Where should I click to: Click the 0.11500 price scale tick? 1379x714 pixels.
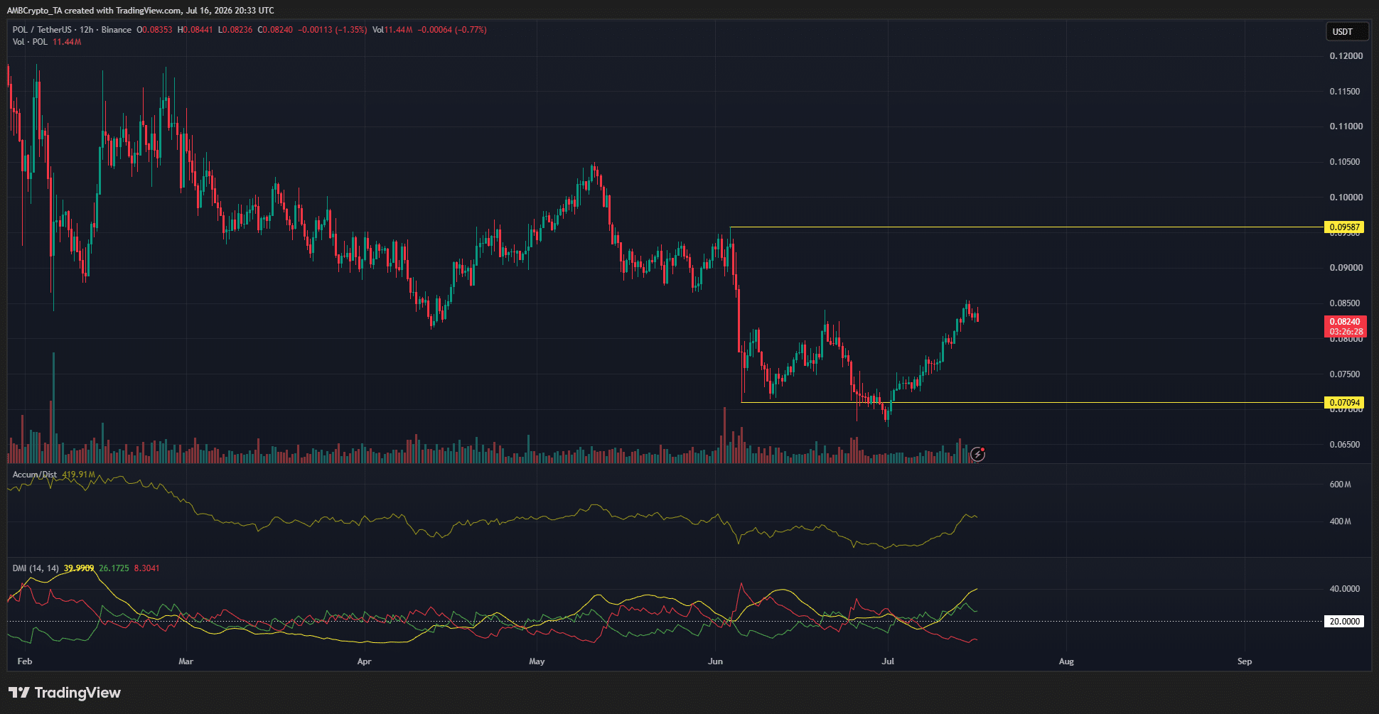[x=1346, y=92]
